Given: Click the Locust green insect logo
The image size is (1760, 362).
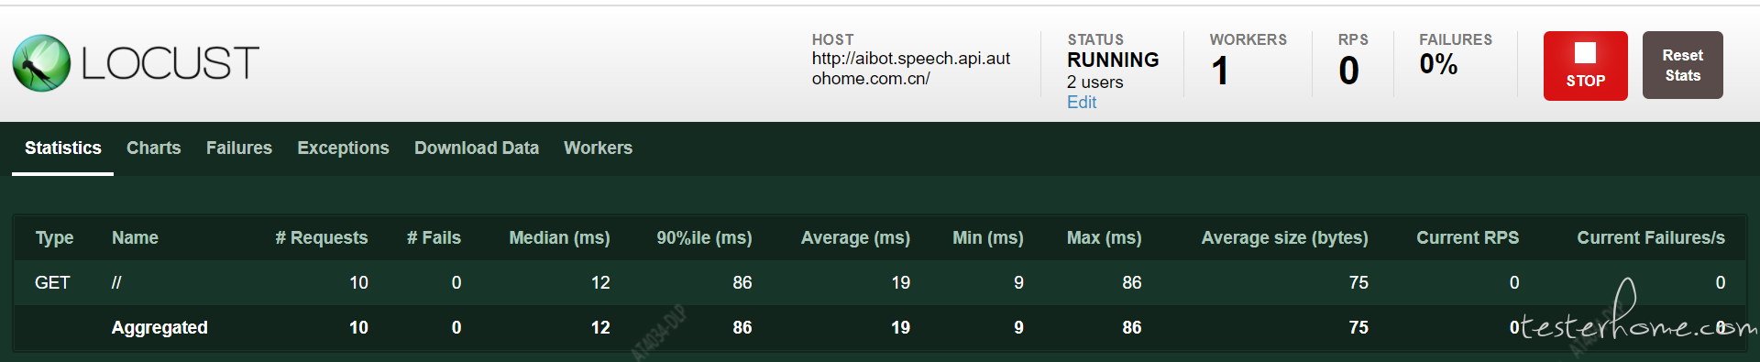Looking at the screenshot, I should [x=41, y=63].
